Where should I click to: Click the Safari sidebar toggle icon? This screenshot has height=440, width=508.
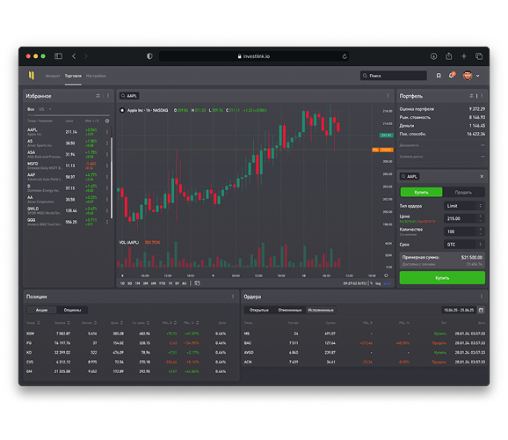pyautogui.click(x=58, y=56)
